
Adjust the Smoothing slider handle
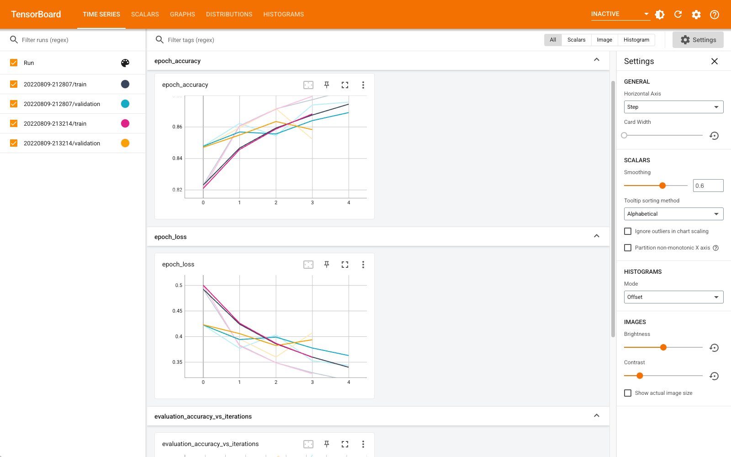pyautogui.click(x=662, y=186)
